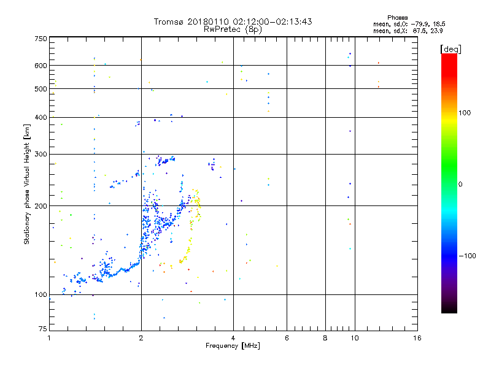Click the '75' y-axis tick label
The height and width of the screenshot is (368, 491).
43,329
